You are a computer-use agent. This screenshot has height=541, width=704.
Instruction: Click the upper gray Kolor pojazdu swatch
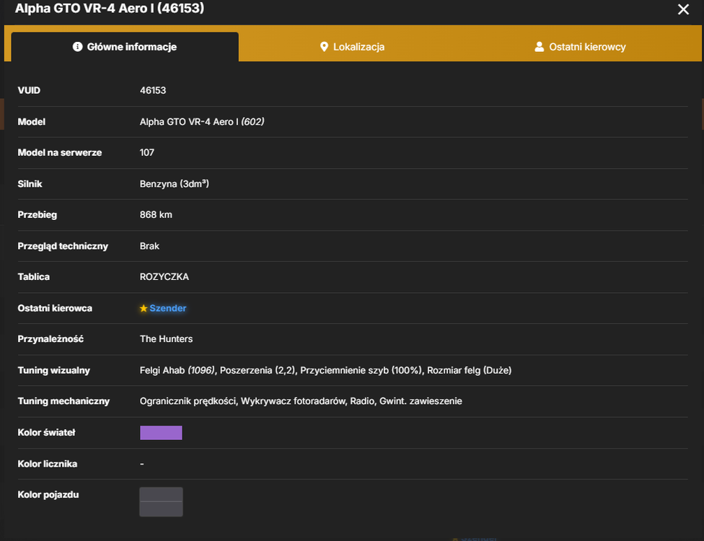tap(161, 494)
